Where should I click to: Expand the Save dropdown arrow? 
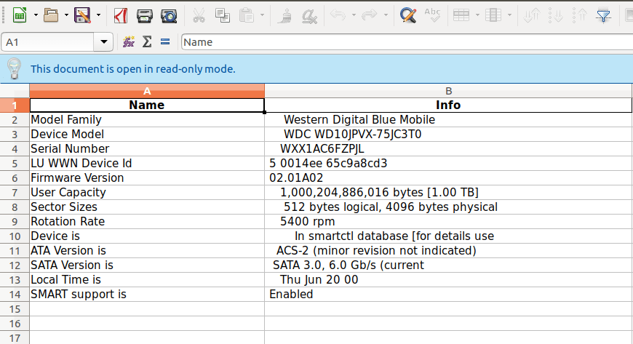pos(97,14)
